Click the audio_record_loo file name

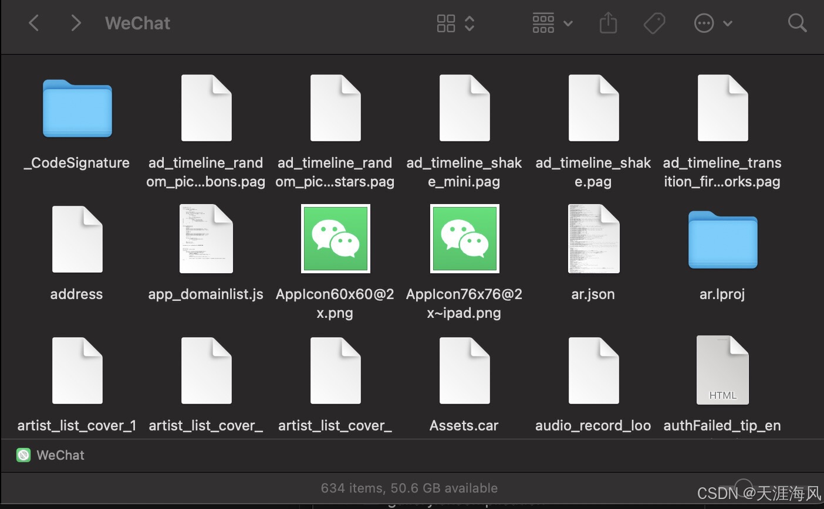coord(593,426)
